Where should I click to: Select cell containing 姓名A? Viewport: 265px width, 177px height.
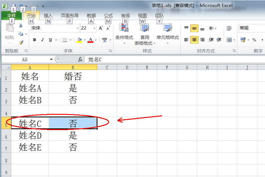pyautogui.click(x=30, y=88)
